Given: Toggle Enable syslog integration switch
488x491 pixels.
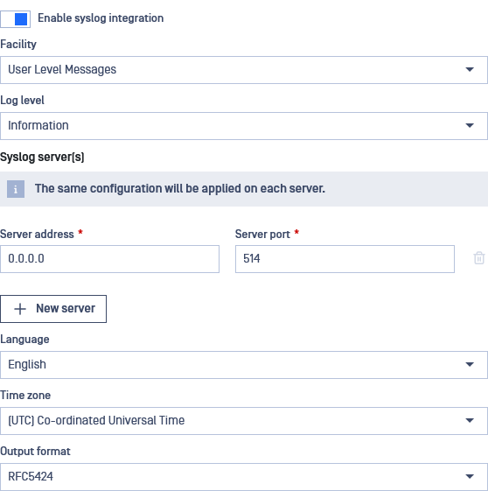Looking at the screenshot, I should [x=16, y=19].
